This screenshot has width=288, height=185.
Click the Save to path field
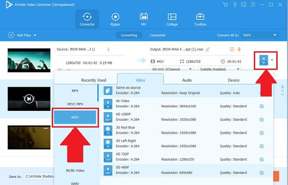click(x=39, y=176)
